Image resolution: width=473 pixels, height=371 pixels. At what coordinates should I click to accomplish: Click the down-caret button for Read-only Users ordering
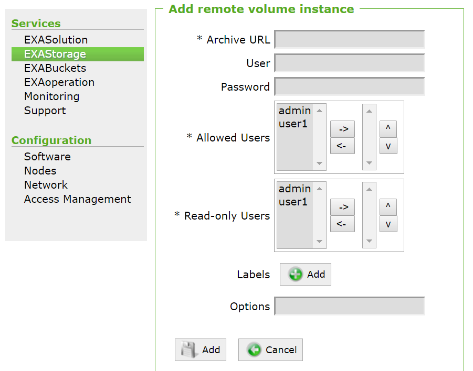(x=388, y=224)
